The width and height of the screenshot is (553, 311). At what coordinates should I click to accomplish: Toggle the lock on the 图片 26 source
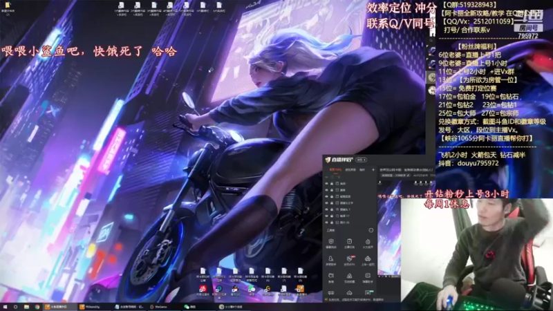click(x=332, y=223)
